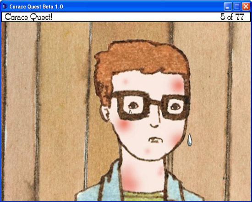Image resolution: width=252 pixels, height=202 pixels.
Task: Click the 'Corace Quest Beta 1.0' title bar text
Action: tap(36, 6)
